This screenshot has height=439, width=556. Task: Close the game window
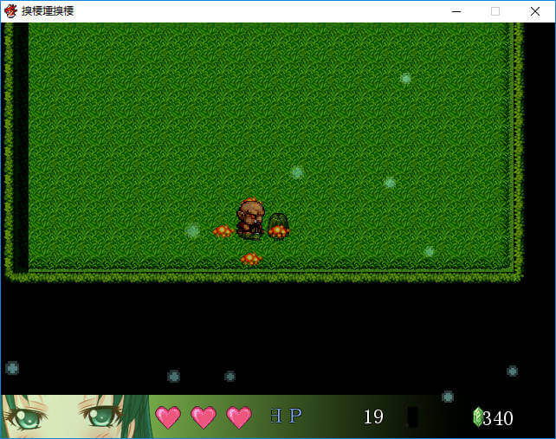click(535, 11)
